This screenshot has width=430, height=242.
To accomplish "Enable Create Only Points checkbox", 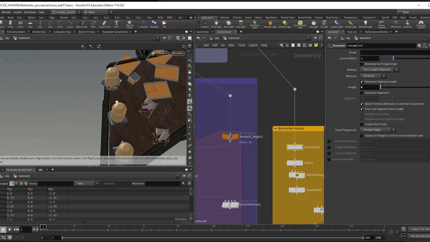I will [x=362, y=124].
